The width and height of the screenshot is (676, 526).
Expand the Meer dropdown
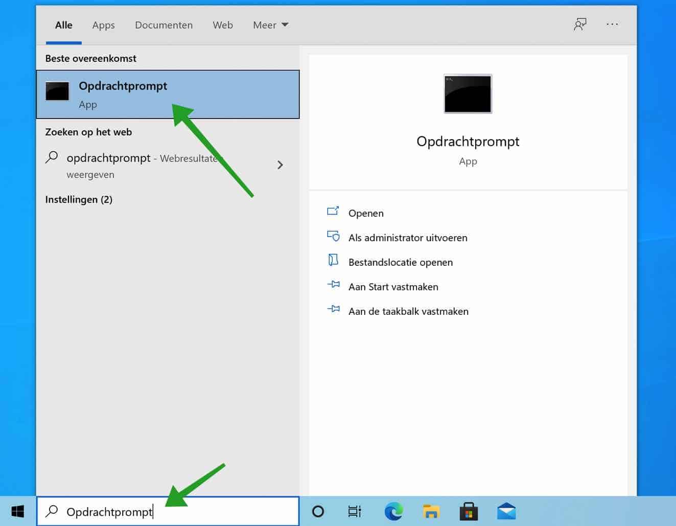[271, 25]
